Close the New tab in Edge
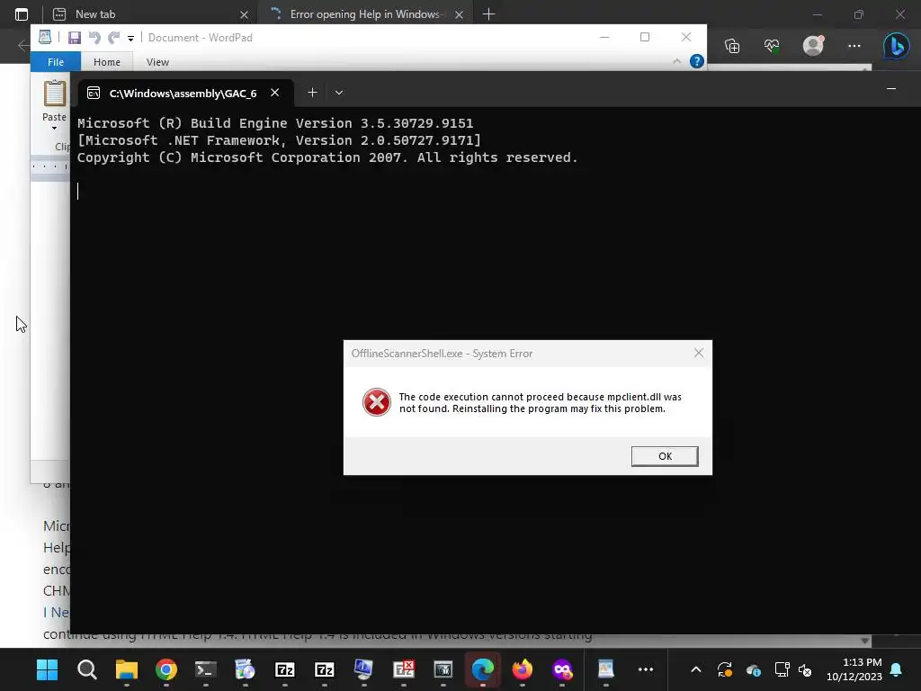 pyautogui.click(x=245, y=14)
